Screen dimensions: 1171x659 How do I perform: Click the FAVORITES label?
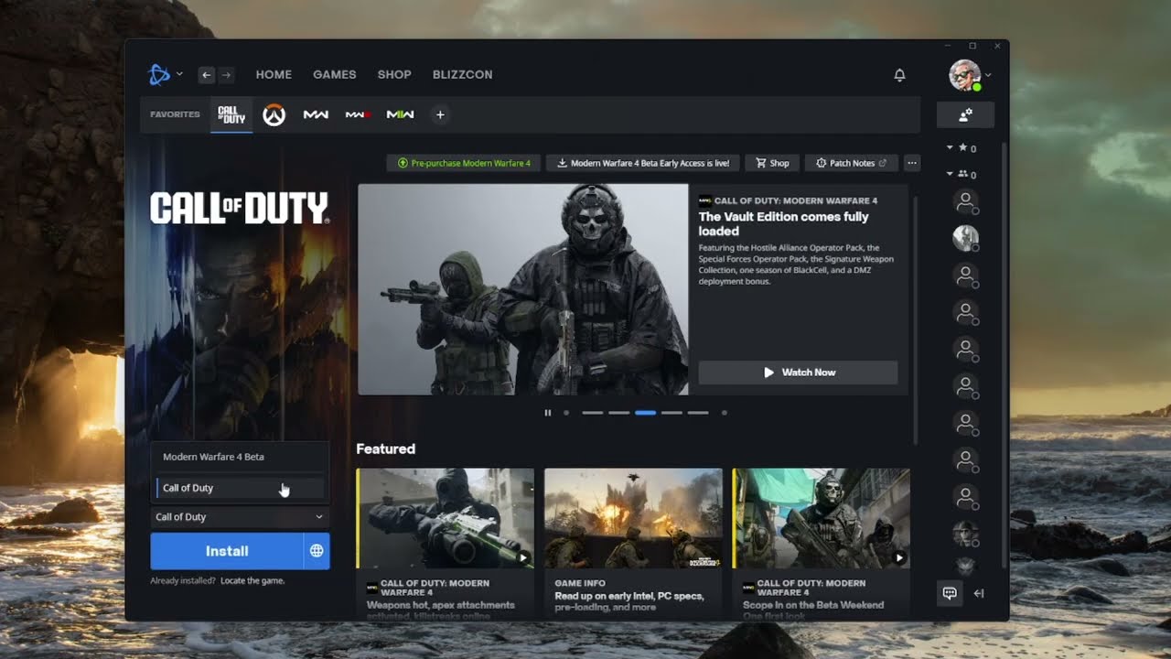(x=175, y=114)
